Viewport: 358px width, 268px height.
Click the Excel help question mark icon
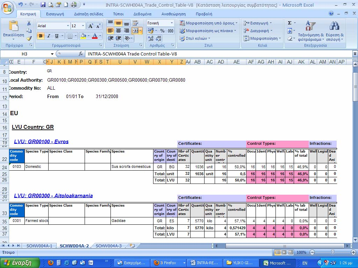(331, 14)
